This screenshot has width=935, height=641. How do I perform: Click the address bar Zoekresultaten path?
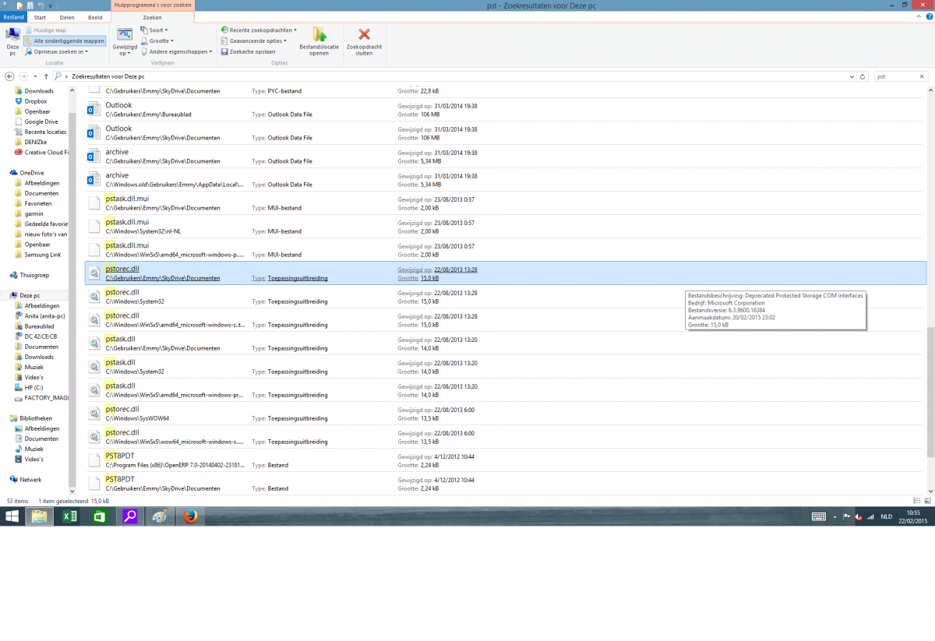108,76
